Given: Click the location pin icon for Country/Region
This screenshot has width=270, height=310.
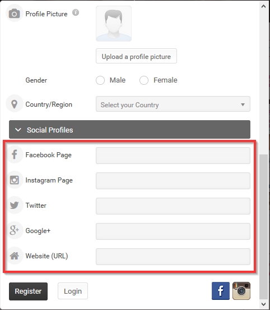Looking at the screenshot, I should 14,104.
